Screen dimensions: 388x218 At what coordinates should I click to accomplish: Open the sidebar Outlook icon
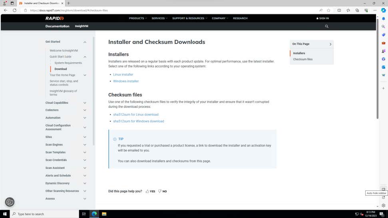click(x=383, y=67)
